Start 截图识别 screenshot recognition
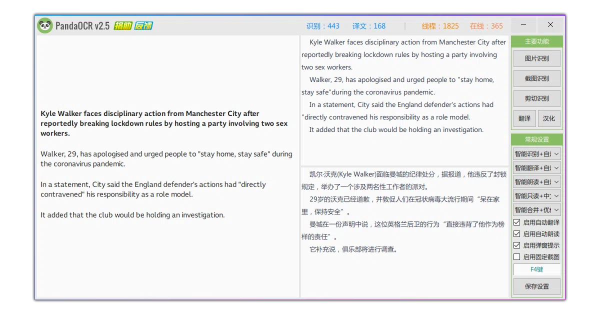The width and height of the screenshot is (600, 315). (537, 78)
